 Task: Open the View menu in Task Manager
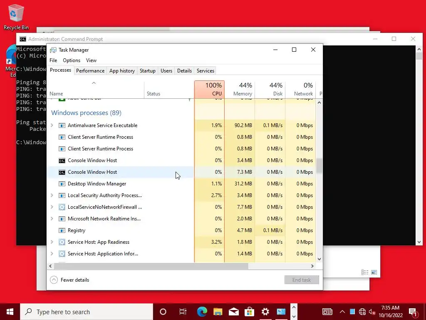(x=91, y=60)
